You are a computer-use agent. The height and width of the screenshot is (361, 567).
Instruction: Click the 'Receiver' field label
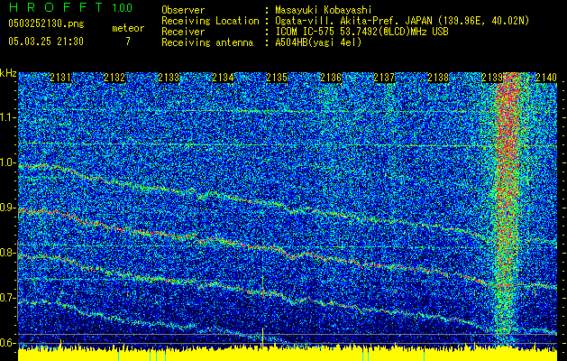(x=183, y=32)
